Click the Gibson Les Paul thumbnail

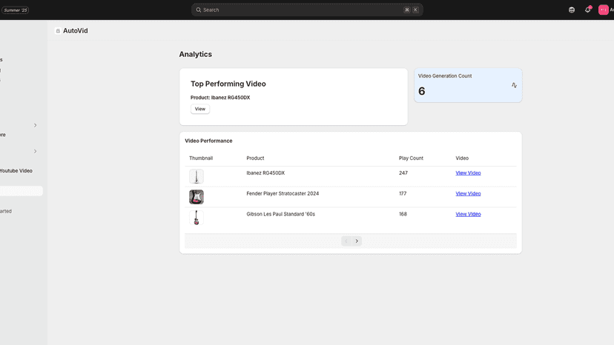click(197, 218)
